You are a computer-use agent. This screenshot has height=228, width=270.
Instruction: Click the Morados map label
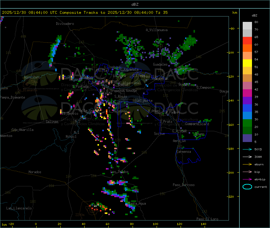coord(35,172)
